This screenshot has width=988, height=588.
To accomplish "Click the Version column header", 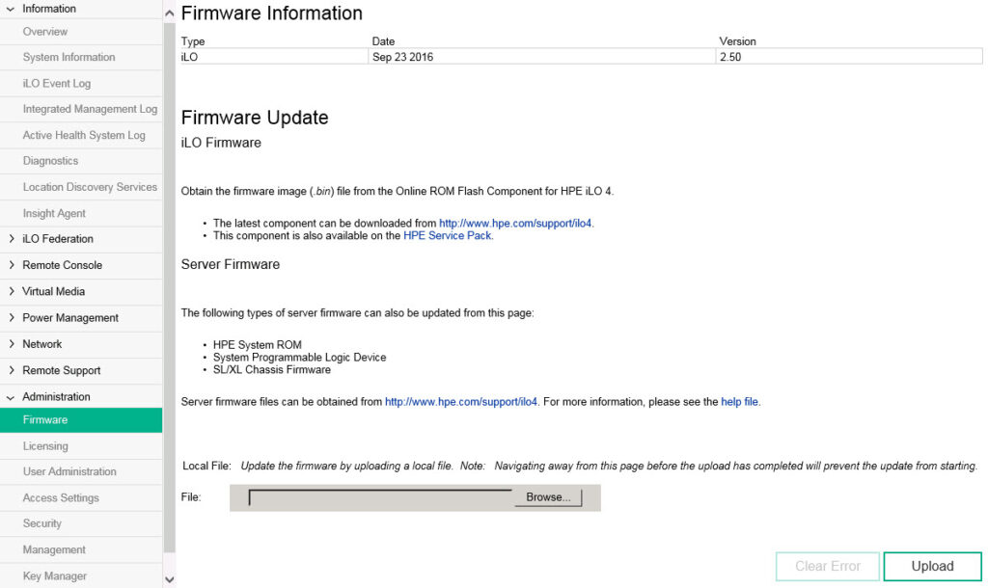I will tap(737, 40).
